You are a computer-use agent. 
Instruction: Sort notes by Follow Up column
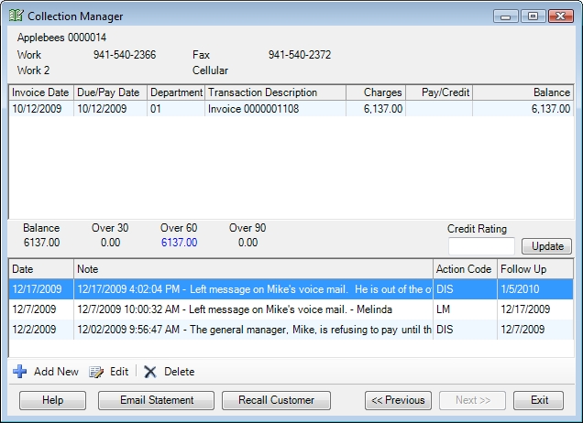click(533, 269)
